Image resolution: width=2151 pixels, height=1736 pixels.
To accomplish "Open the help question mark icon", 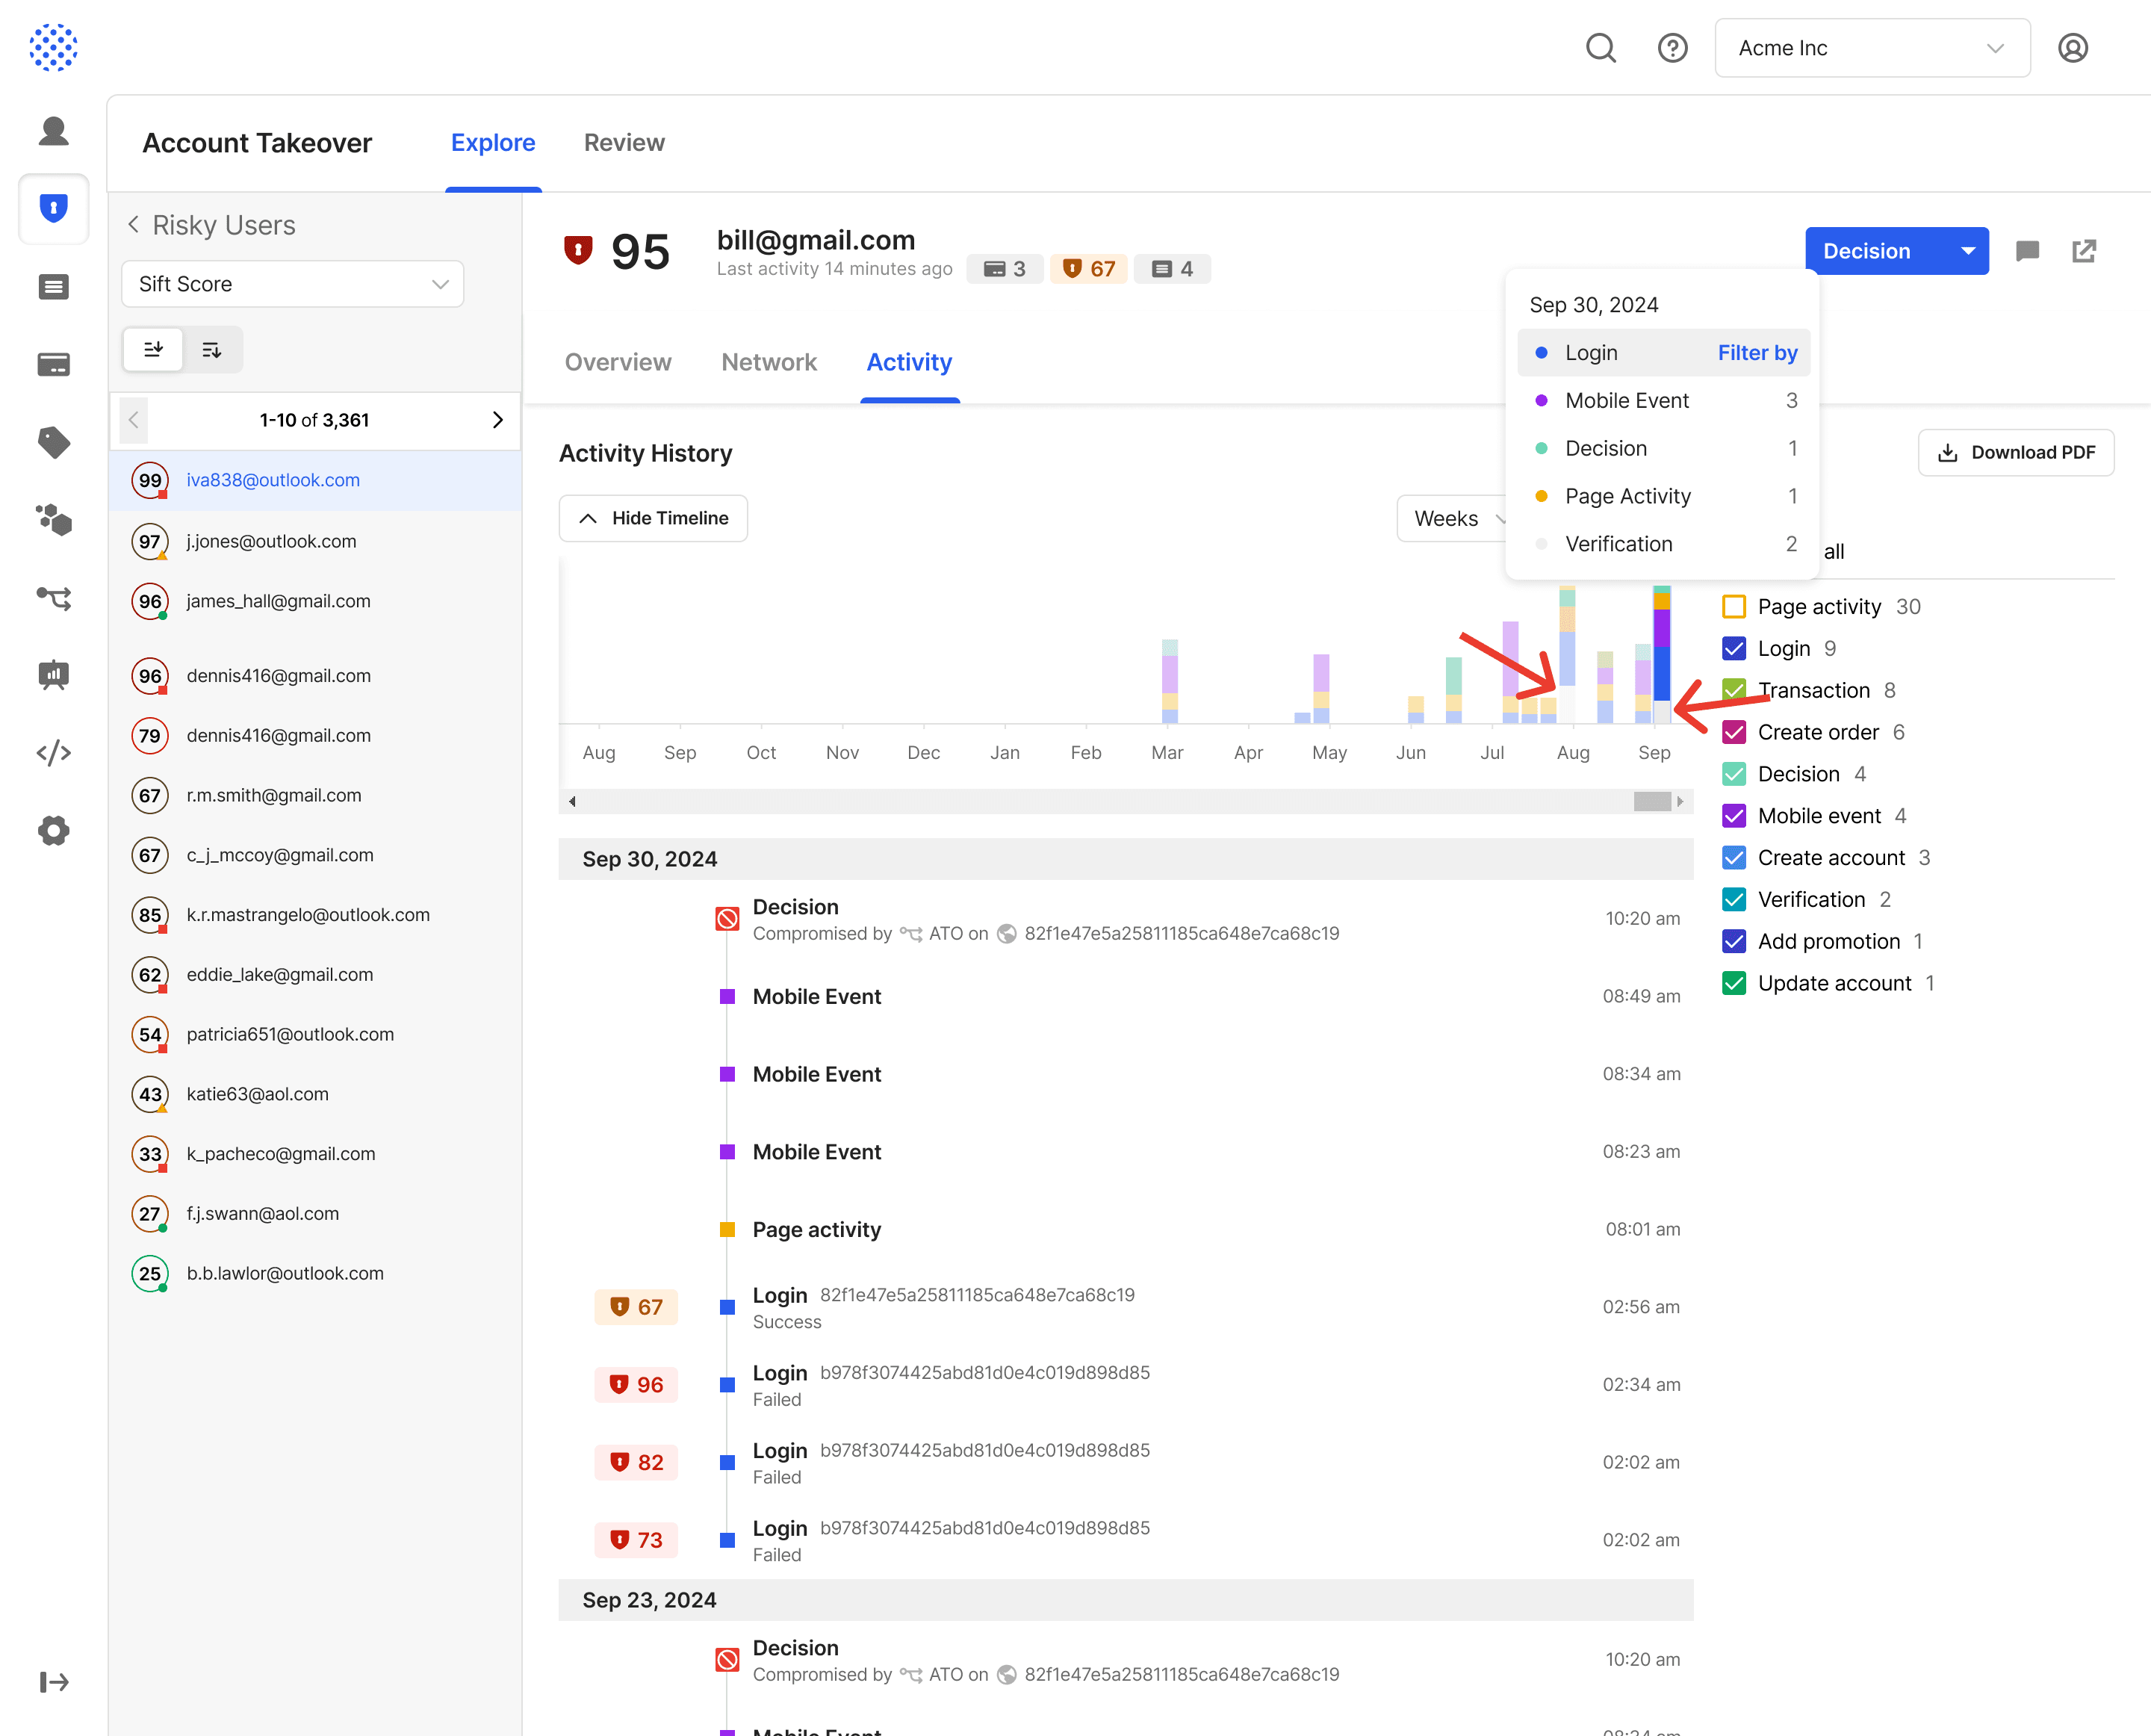I will (x=1672, y=48).
